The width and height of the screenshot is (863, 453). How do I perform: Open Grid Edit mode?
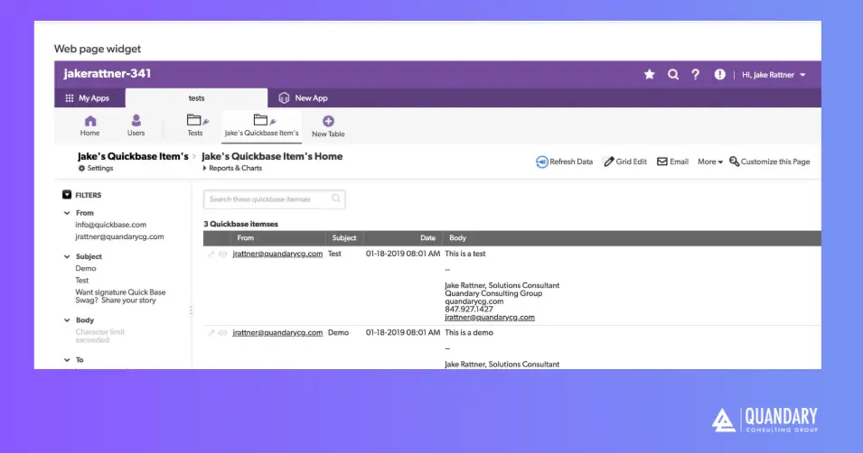[x=625, y=162]
